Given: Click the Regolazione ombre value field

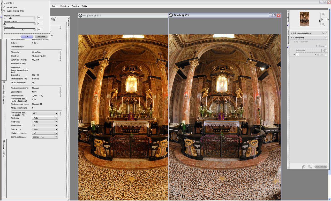Looking at the screenshot, I should click(40, 18).
